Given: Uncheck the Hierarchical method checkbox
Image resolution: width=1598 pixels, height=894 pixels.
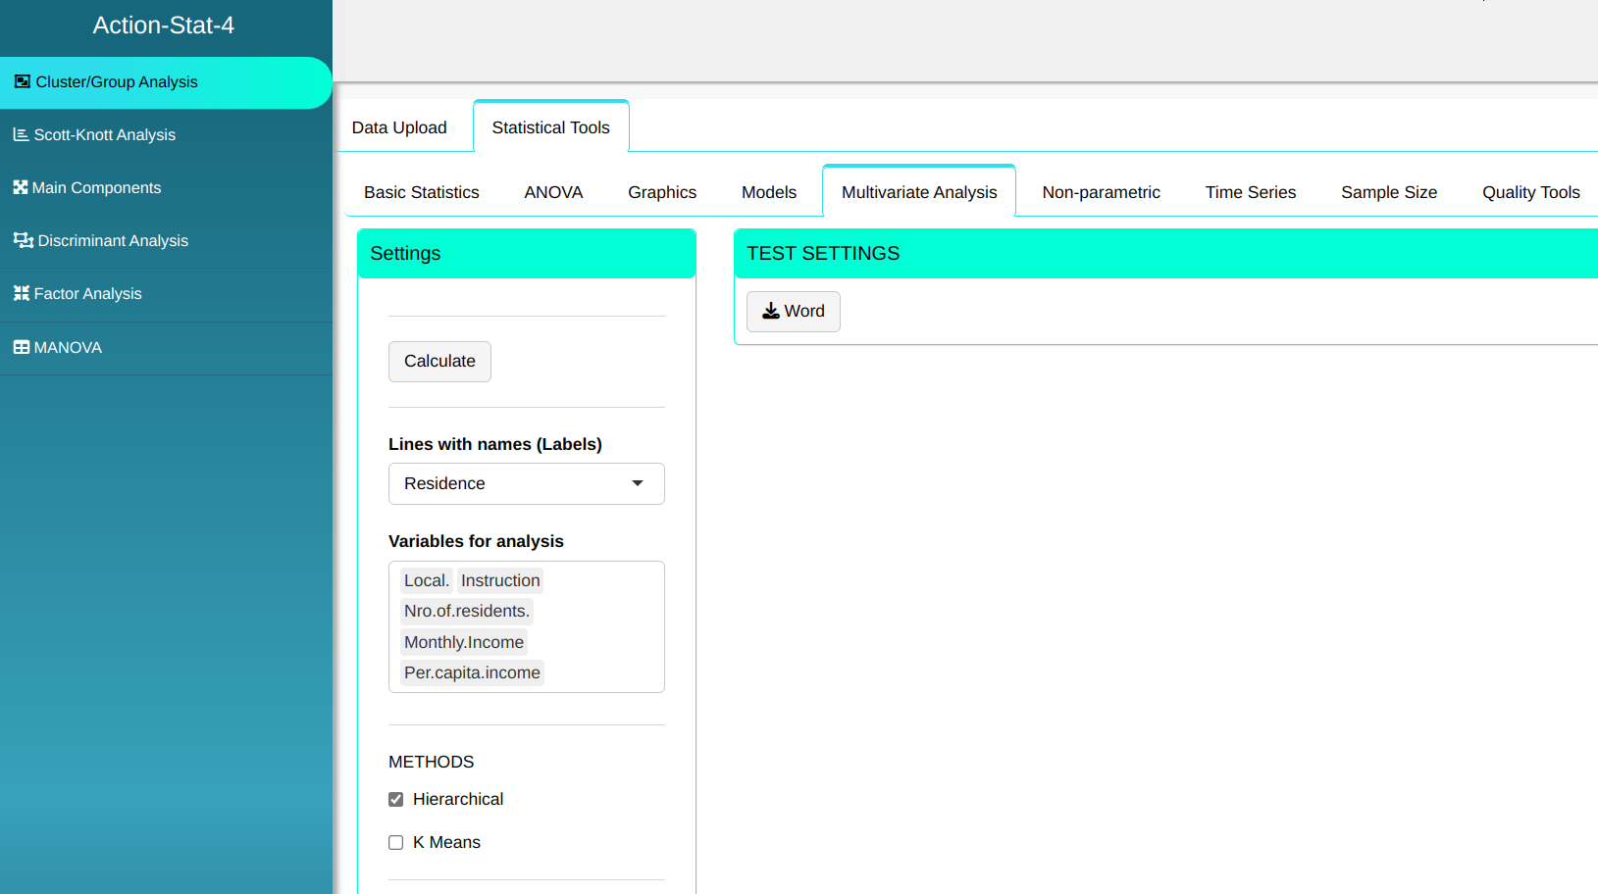Looking at the screenshot, I should pos(396,800).
